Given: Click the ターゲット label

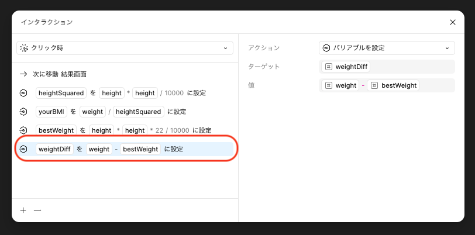Looking at the screenshot, I should coord(264,67).
